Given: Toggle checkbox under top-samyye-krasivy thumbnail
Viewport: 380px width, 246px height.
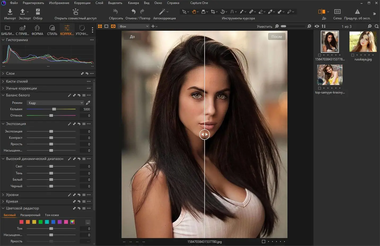Looking at the screenshot, I should point(320,88).
